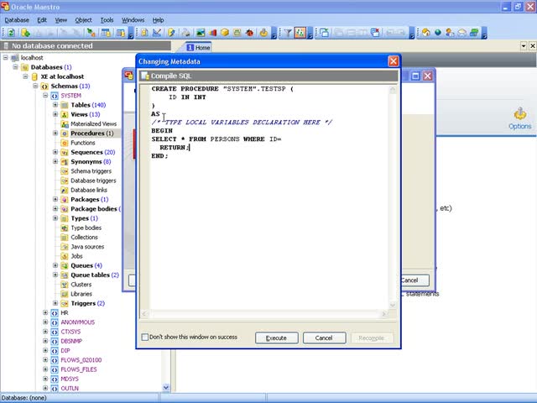Select the Java sources tree item

pyautogui.click(x=87, y=246)
